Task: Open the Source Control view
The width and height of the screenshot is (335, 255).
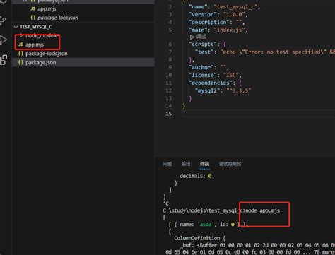Action: (3, 20)
